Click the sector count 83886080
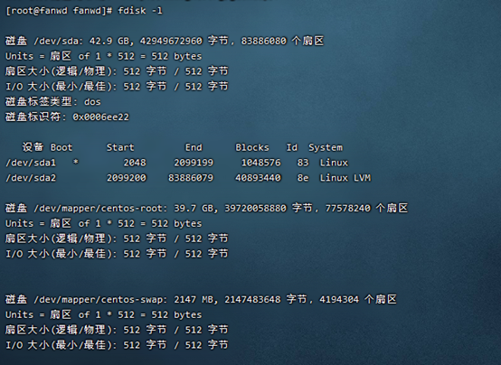This screenshot has width=501, height=365. pyautogui.click(x=263, y=42)
